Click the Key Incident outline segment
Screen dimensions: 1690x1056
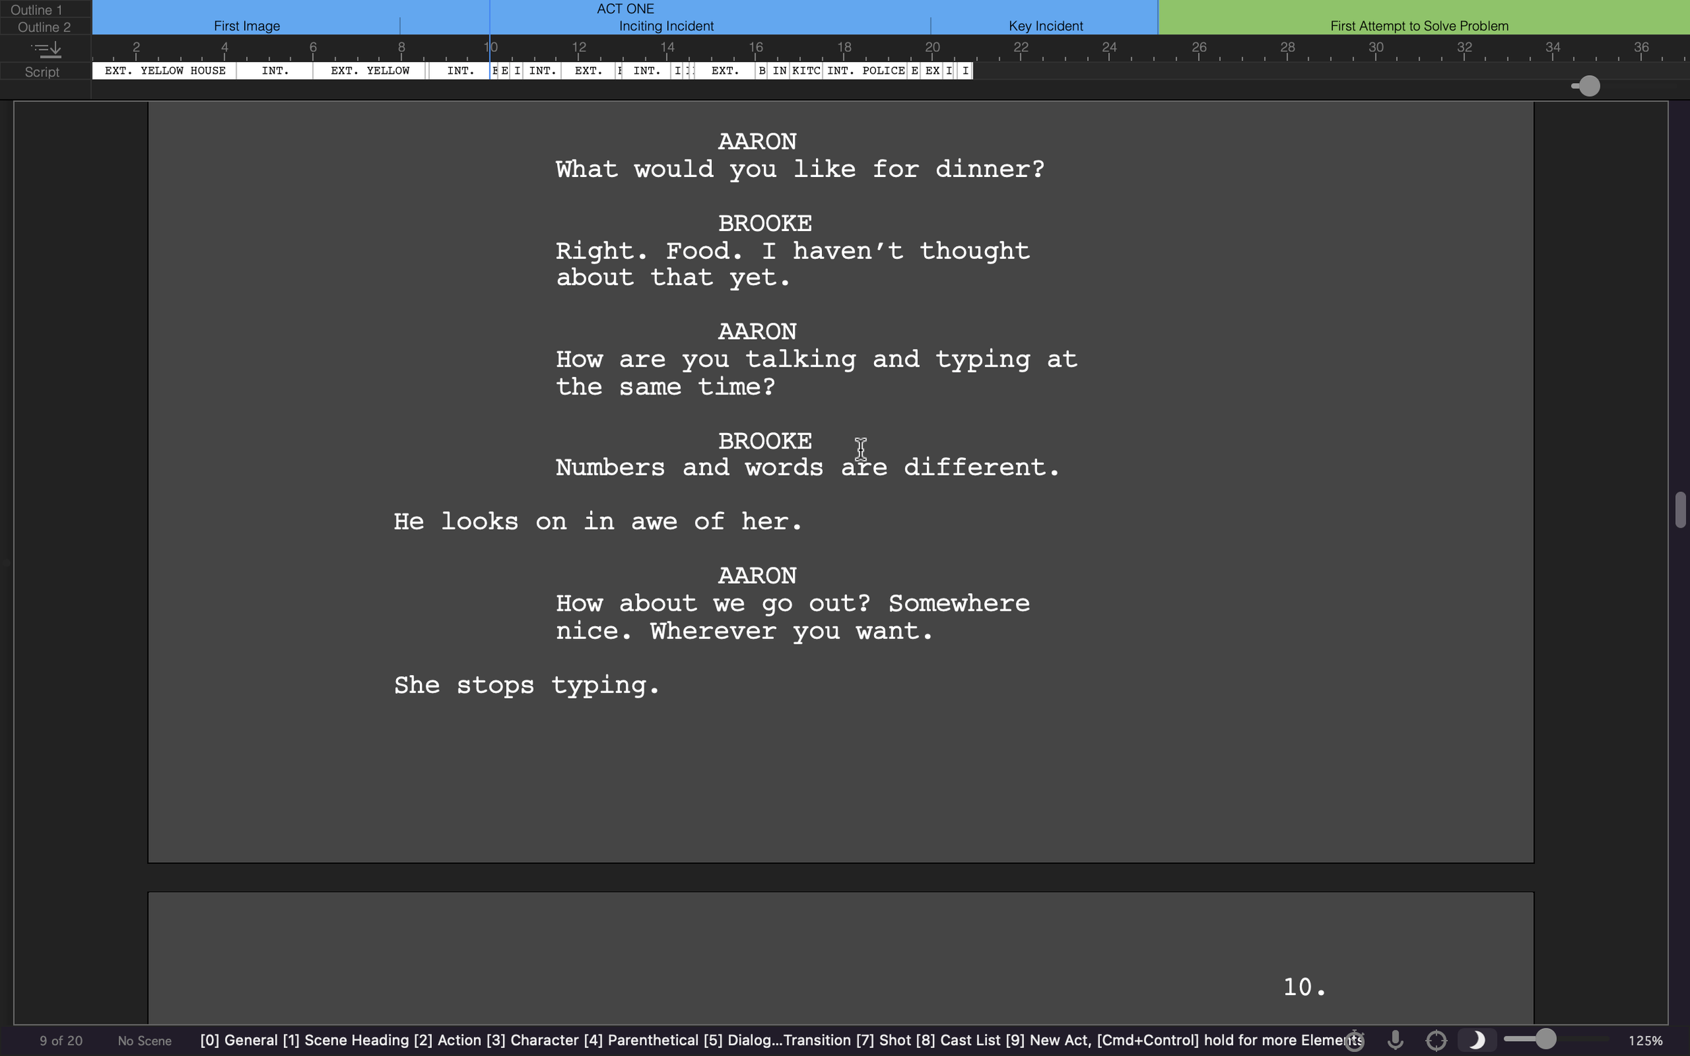tap(1045, 26)
